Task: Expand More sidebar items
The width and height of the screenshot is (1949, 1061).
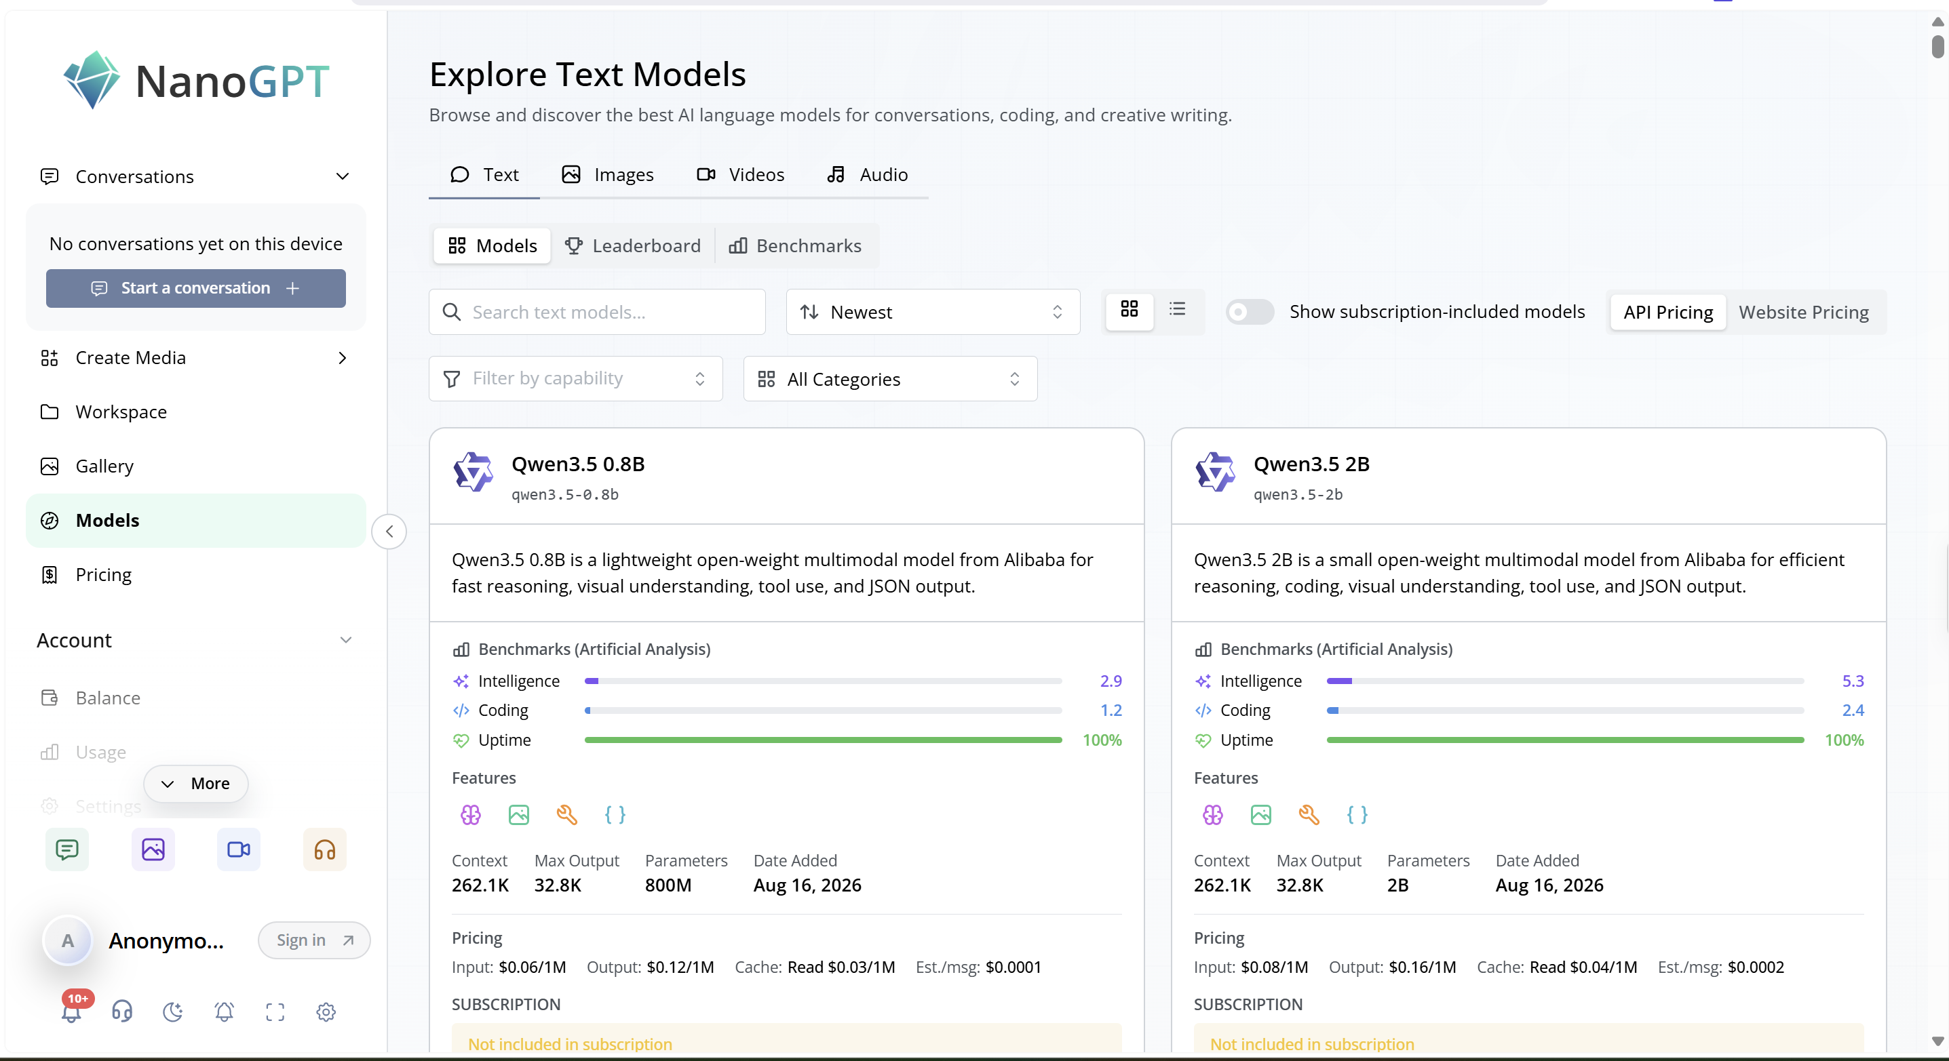Action: point(196,784)
